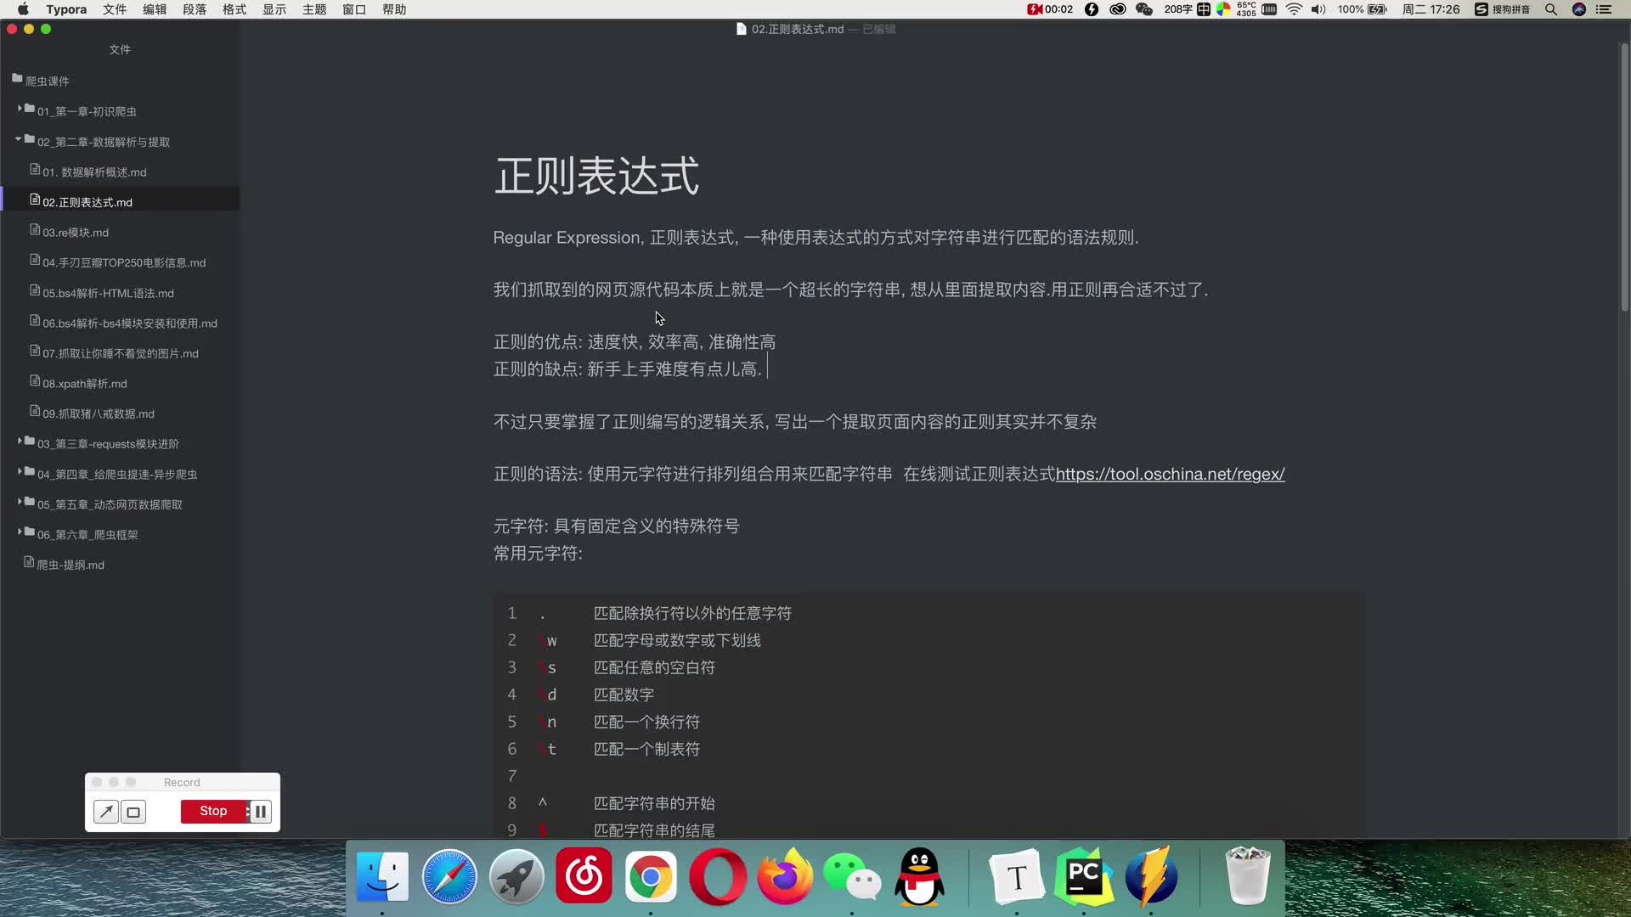Click the clock showing 周二 17:26
The image size is (1631, 917).
pos(1431,9)
